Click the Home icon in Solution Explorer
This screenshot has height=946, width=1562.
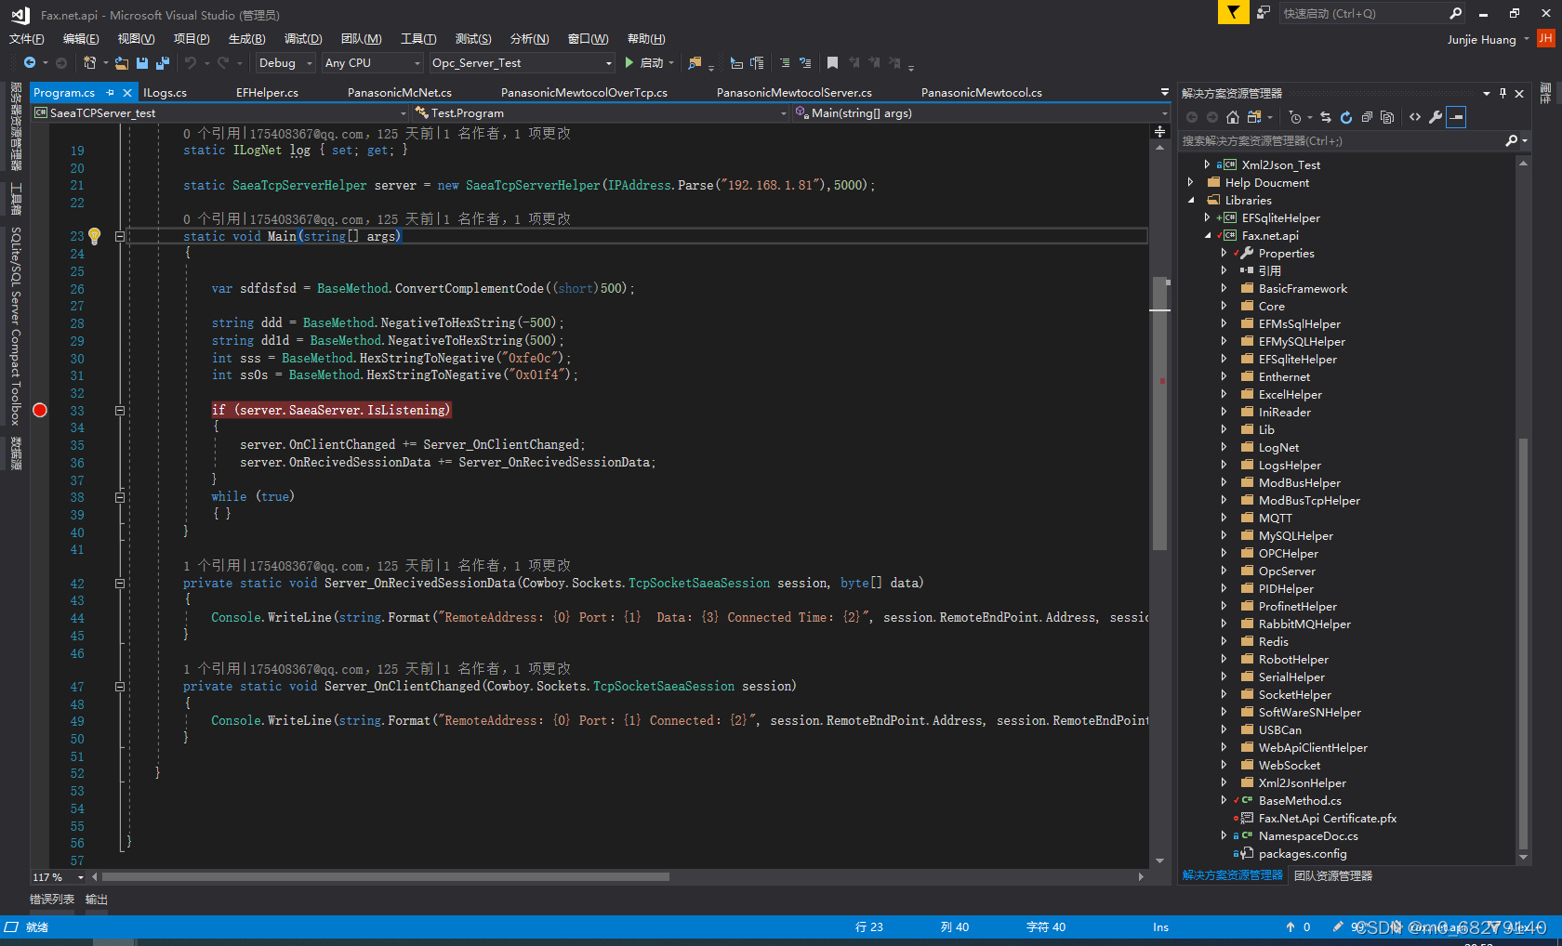pyautogui.click(x=1233, y=117)
